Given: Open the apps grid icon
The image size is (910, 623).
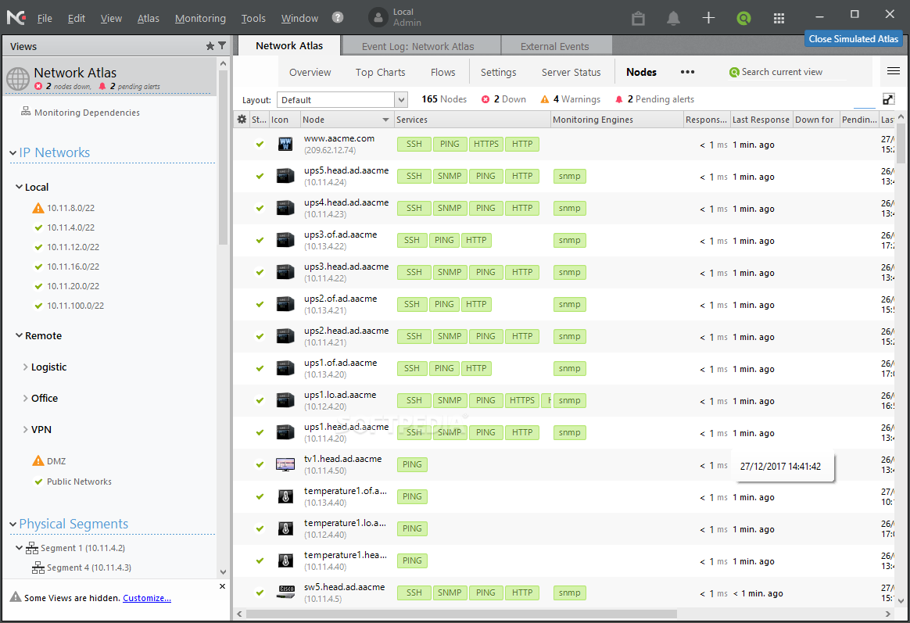Looking at the screenshot, I should [779, 18].
